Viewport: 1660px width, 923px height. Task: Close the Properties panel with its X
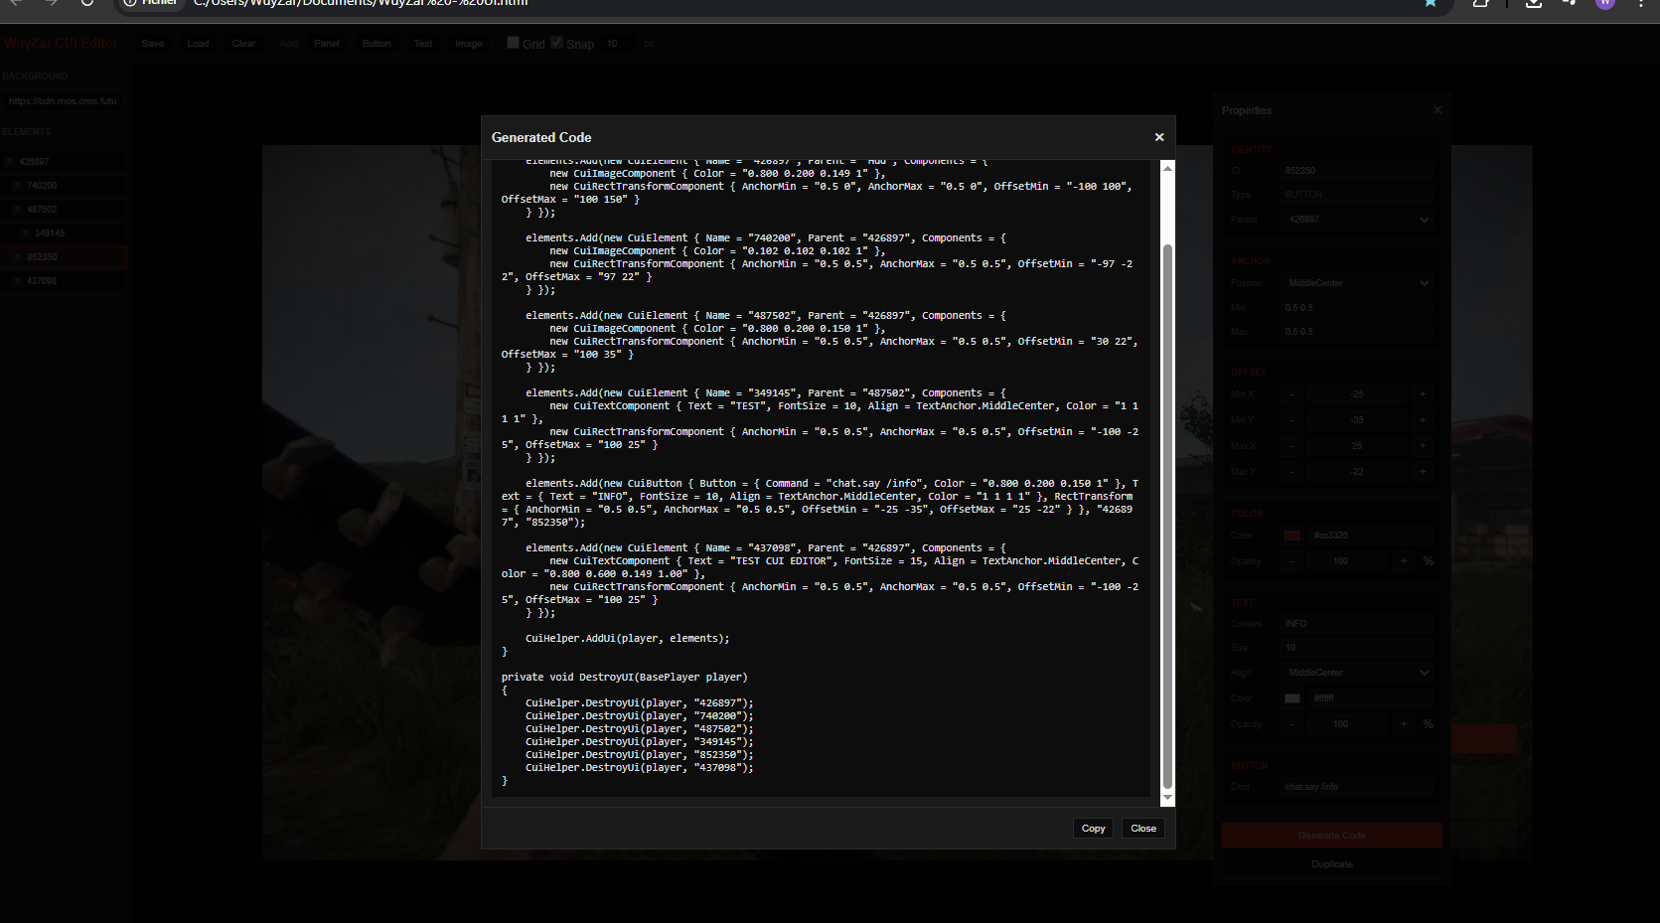tap(1437, 110)
